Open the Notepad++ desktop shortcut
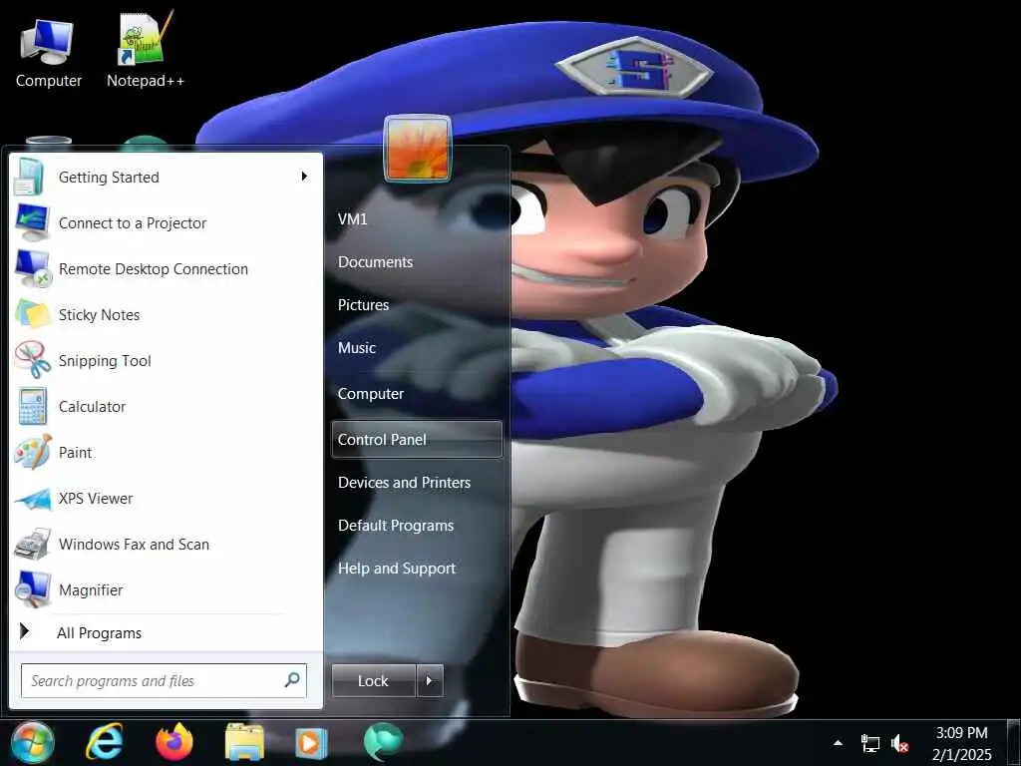This screenshot has width=1021, height=766. [146, 51]
